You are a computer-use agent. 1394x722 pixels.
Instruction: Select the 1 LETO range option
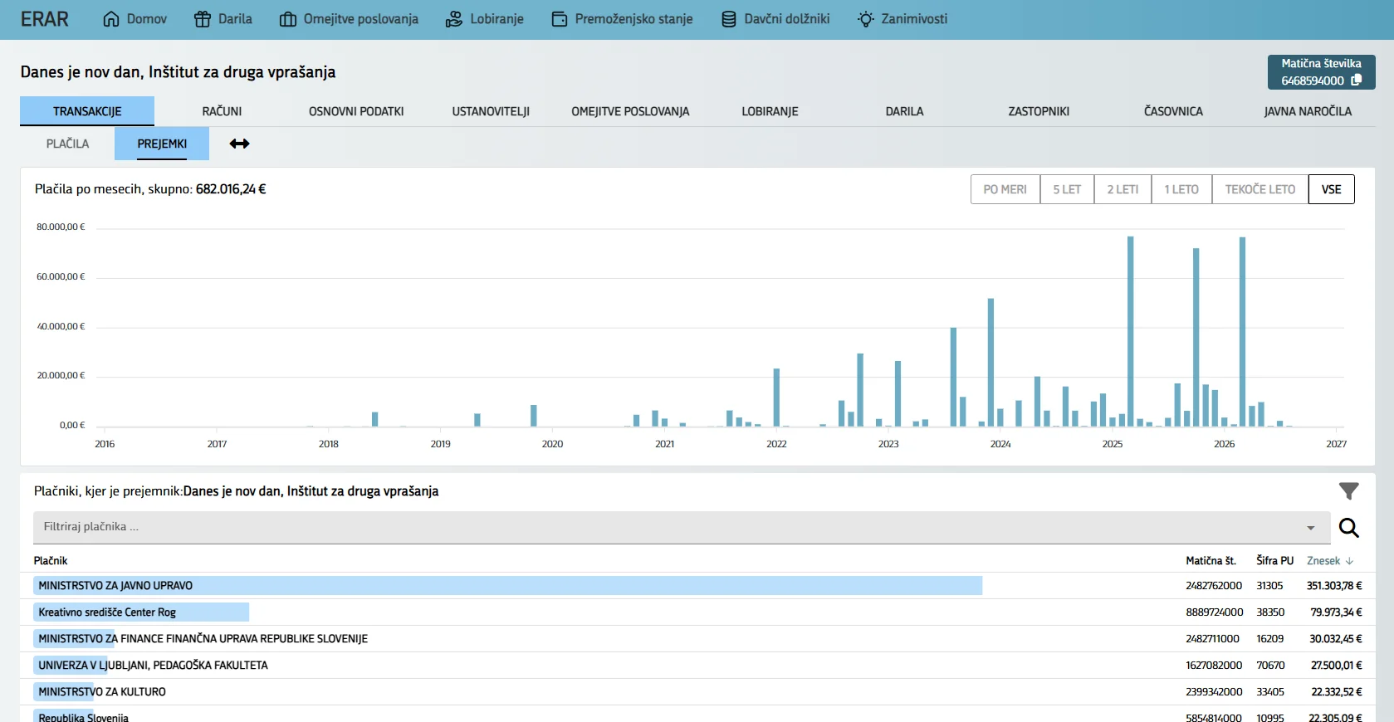pos(1181,189)
